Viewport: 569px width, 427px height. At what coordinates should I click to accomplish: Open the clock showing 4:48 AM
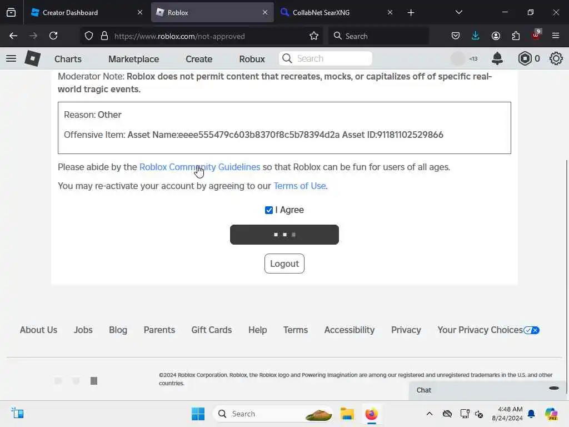click(x=507, y=414)
